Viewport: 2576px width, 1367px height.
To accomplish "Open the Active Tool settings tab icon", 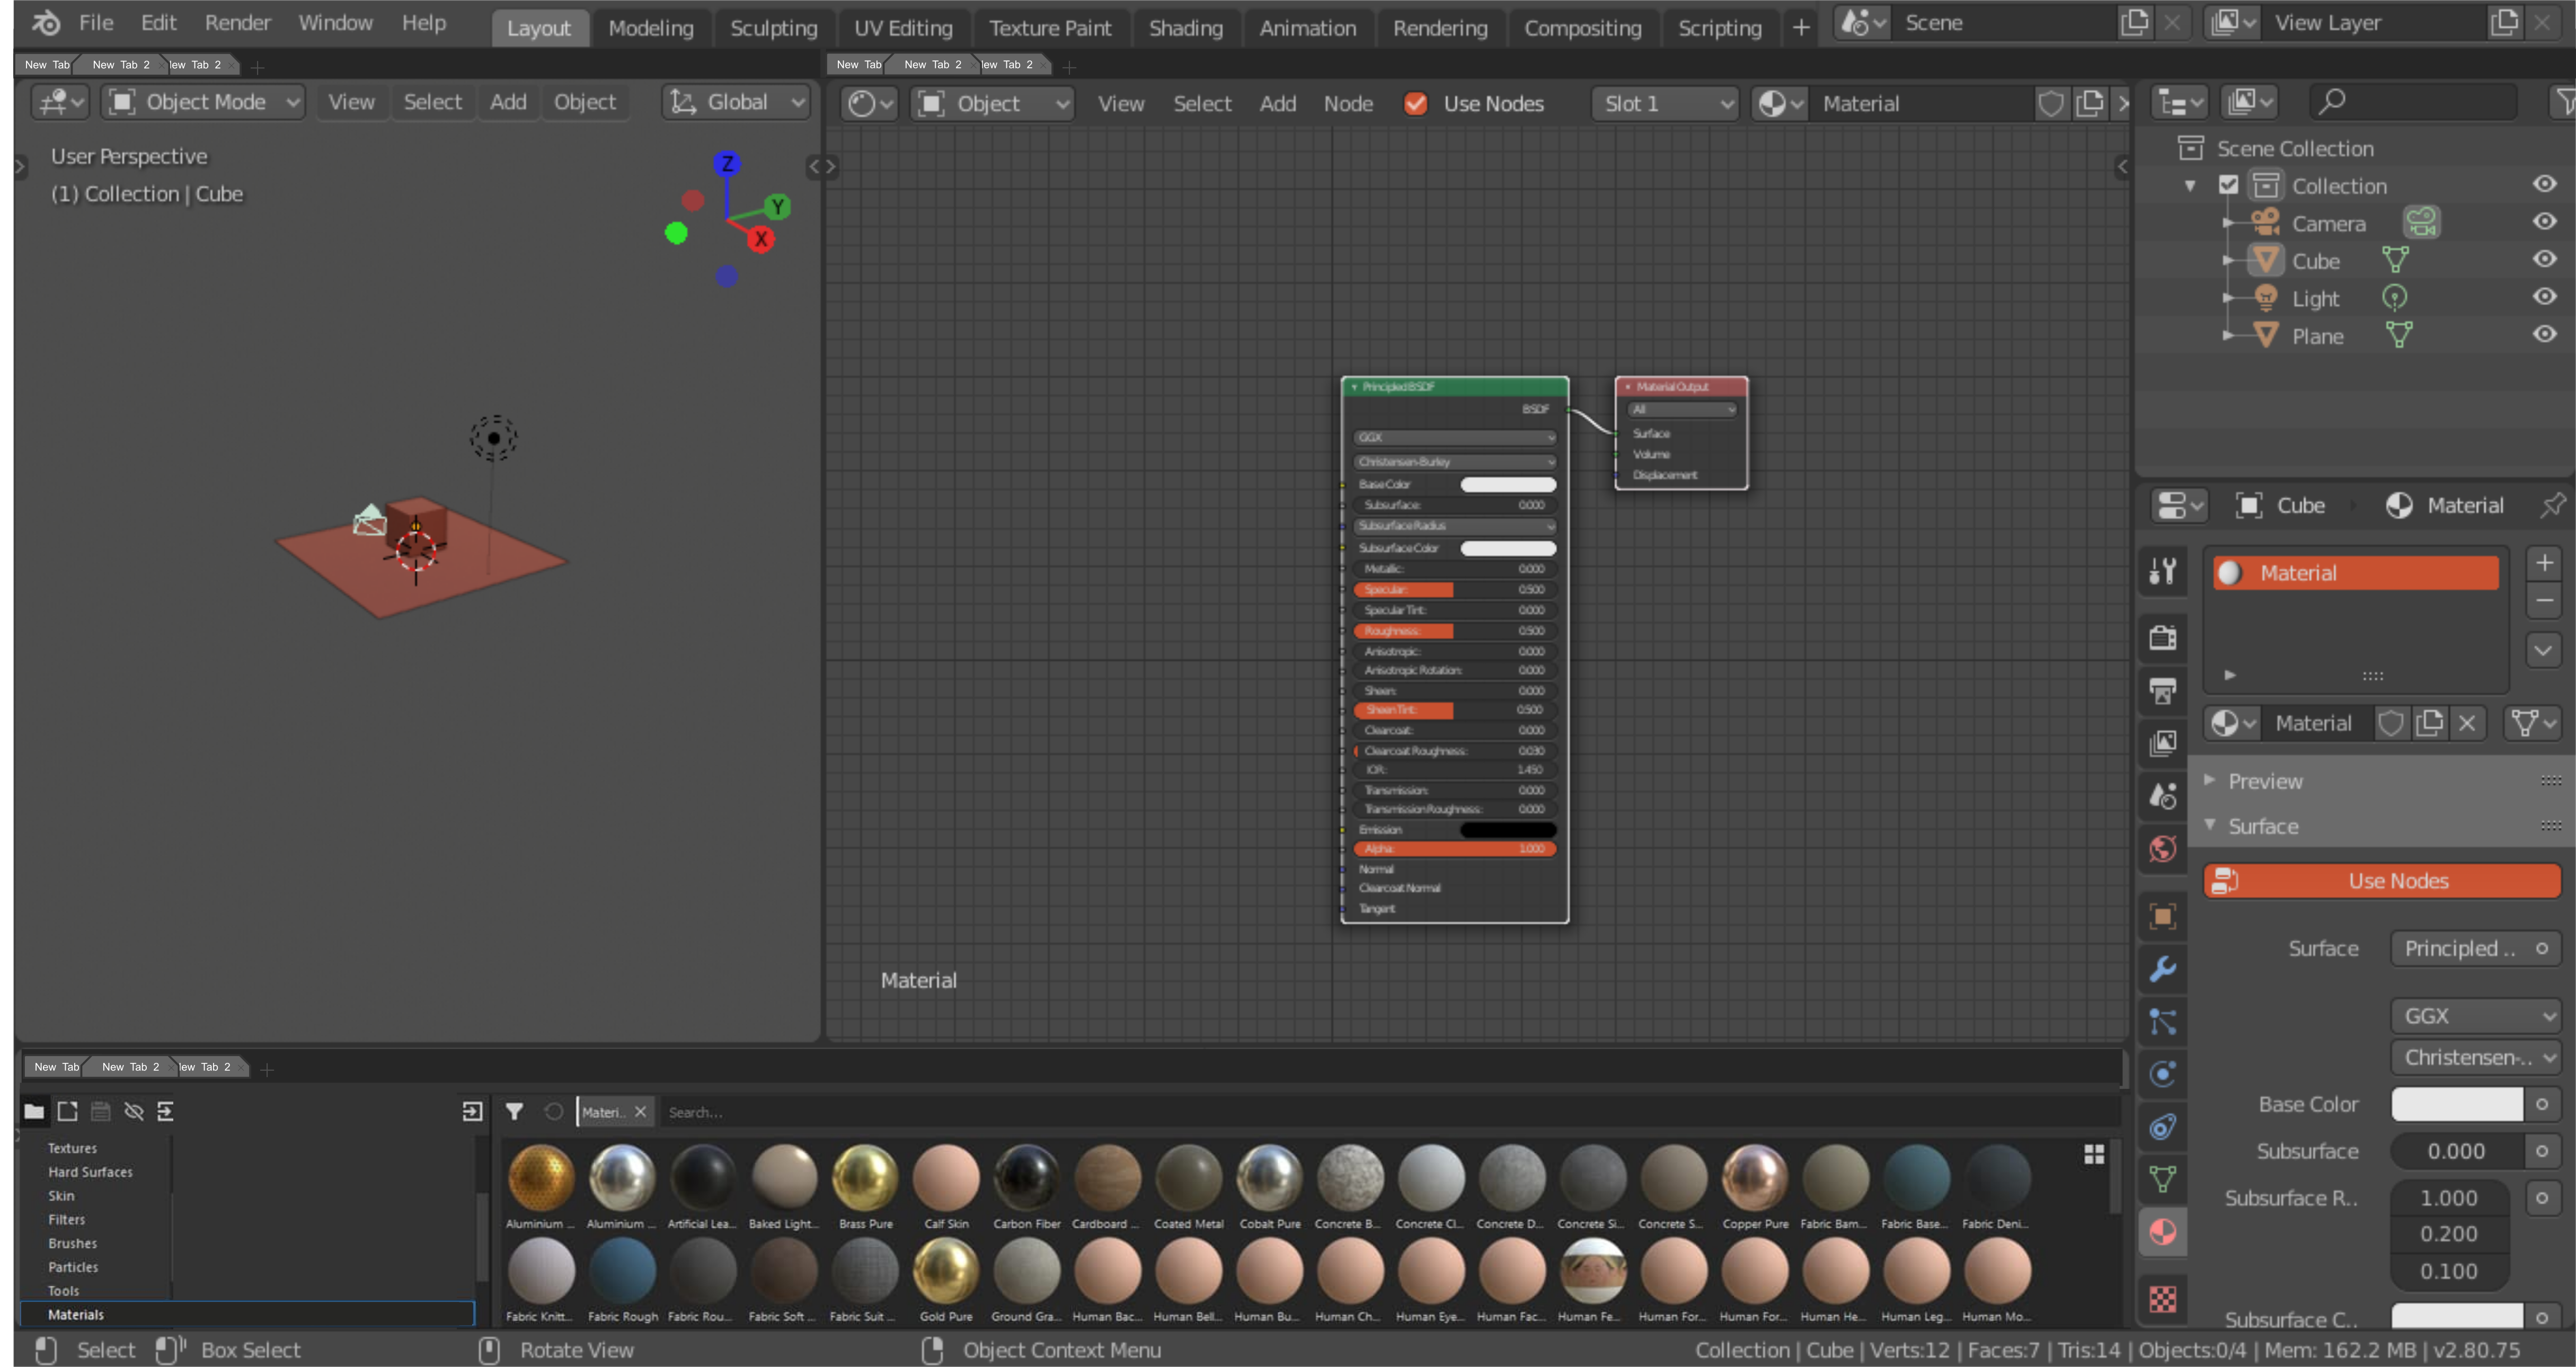I will pos(2162,571).
